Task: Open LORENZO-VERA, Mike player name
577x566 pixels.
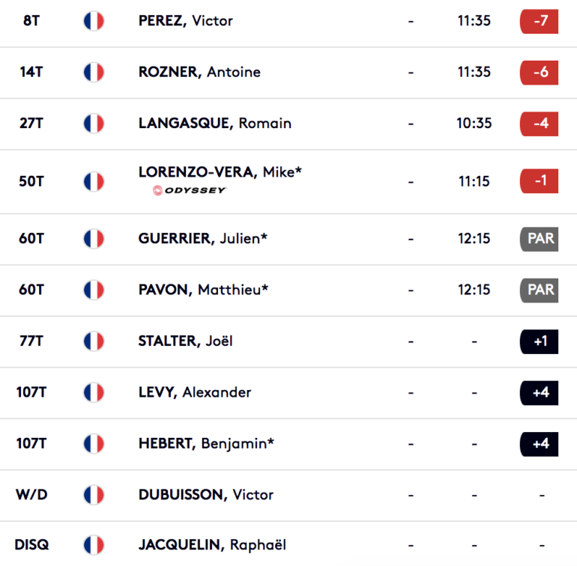Action: tap(220, 172)
